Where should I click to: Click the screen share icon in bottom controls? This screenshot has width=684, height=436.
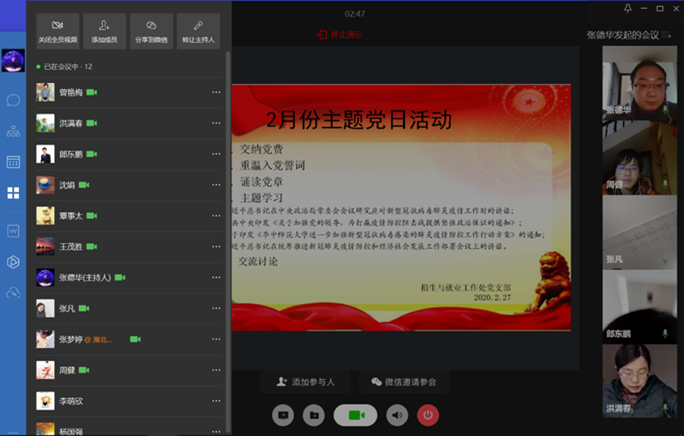tap(283, 415)
